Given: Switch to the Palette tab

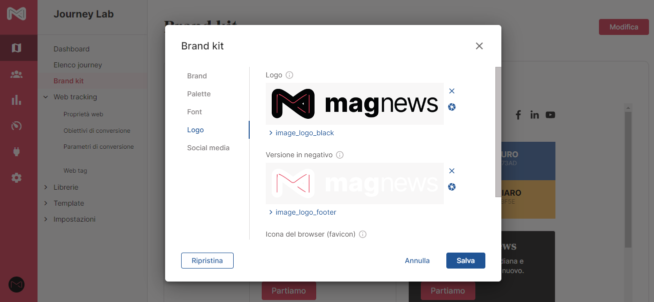Looking at the screenshot, I should pyautogui.click(x=199, y=94).
